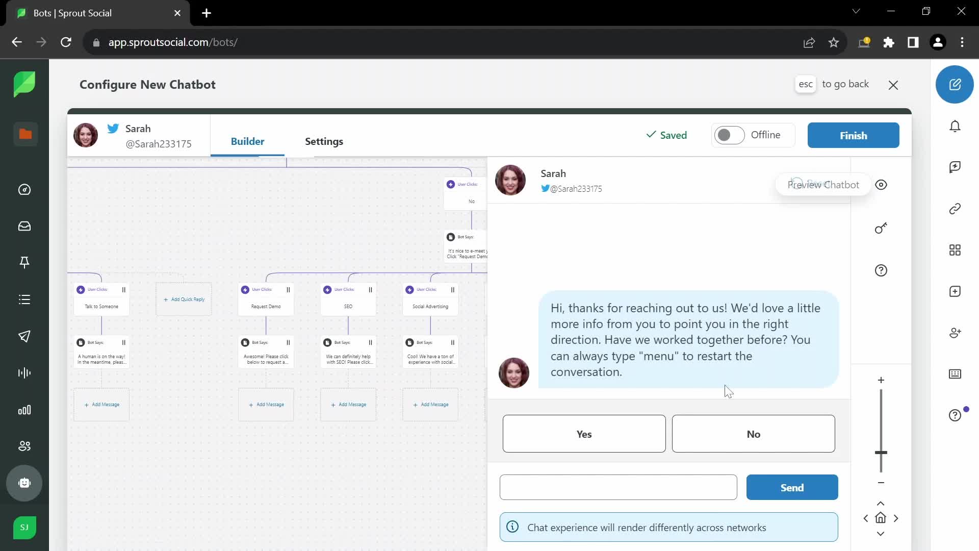
Task: Click the plus-in-square icon on right rail
Action: coord(955,291)
